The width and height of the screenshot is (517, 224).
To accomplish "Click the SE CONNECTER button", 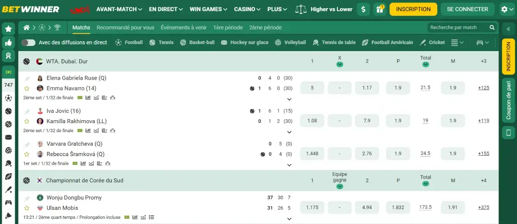I will tap(467, 9).
